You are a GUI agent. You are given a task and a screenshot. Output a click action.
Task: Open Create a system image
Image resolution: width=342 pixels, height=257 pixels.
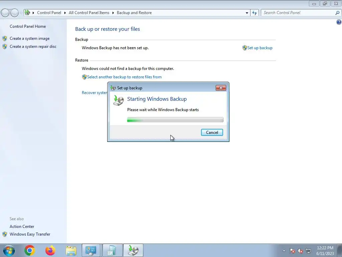pyautogui.click(x=30, y=38)
